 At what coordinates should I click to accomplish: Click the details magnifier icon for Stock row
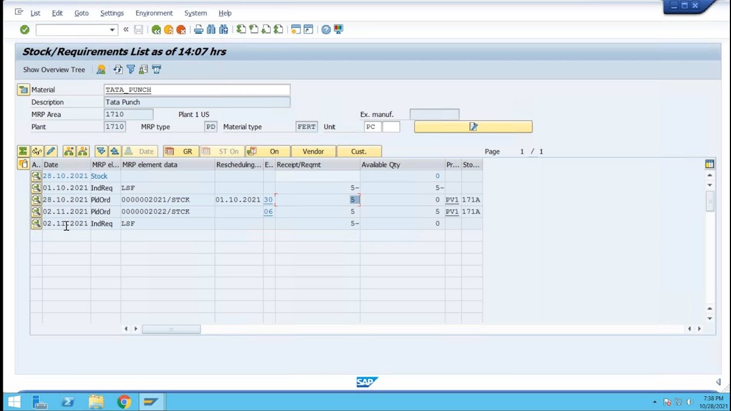(36, 176)
